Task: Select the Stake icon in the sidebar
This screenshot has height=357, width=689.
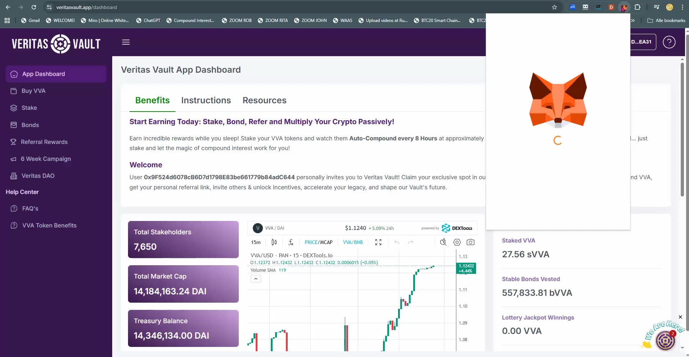Action: (13, 108)
